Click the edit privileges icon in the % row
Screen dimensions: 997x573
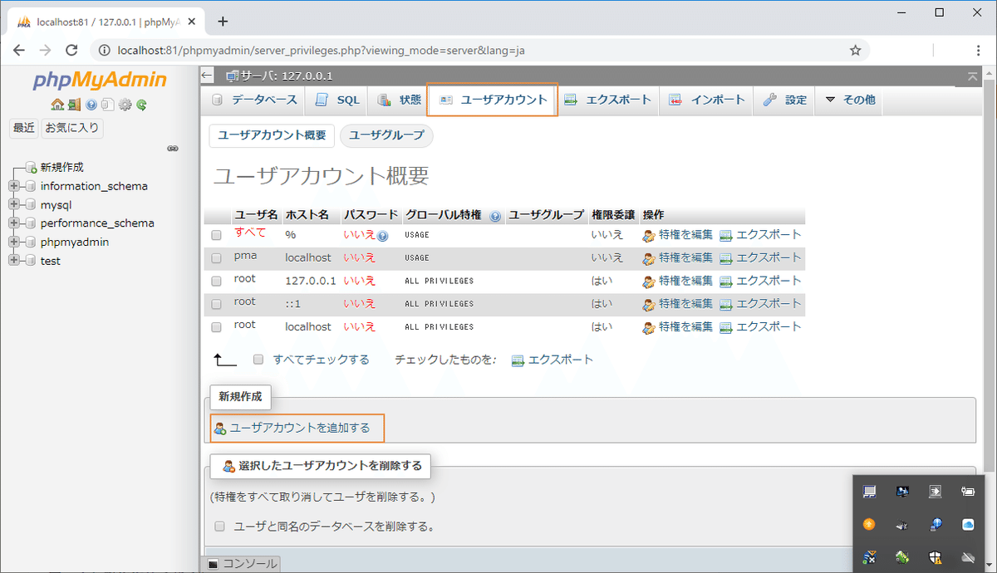[649, 236]
